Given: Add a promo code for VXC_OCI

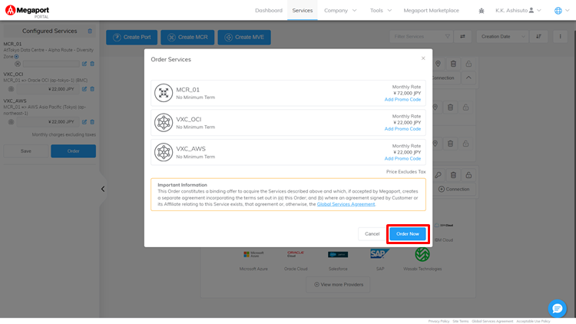Looking at the screenshot, I should 402,129.
